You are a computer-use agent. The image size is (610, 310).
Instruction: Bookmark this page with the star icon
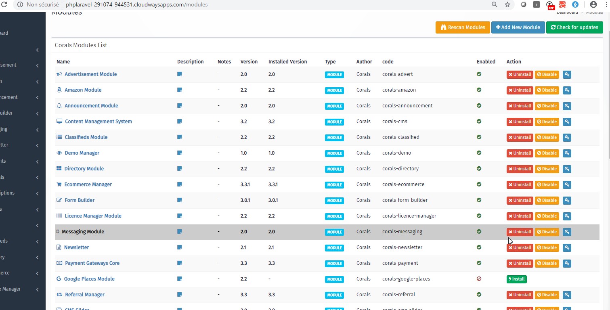(507, 5)
